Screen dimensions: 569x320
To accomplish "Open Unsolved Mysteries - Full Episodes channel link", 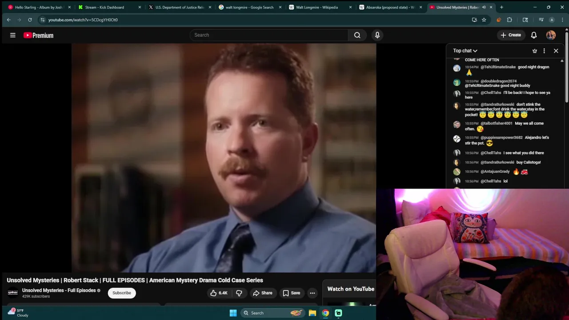I will pyautogui.click(x=59, y=290).
